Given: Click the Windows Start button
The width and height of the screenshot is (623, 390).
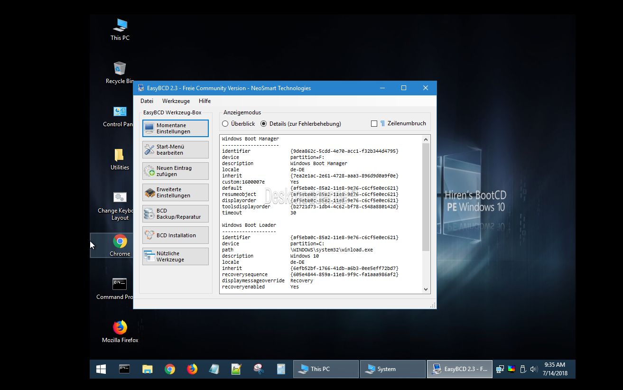Looking at the screenshot, I should (101, 369).
